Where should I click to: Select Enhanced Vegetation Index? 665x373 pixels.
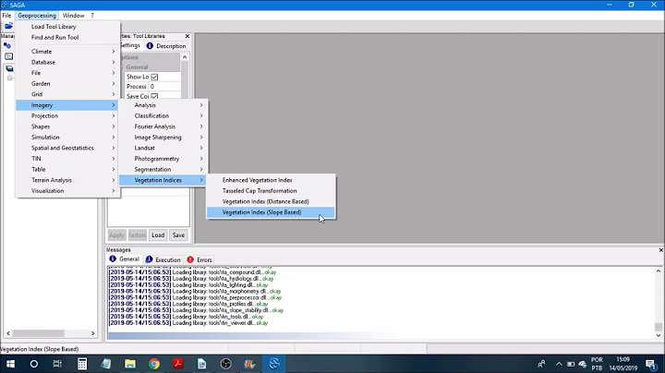click(x=271, y=180)
